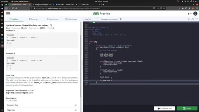
Task: Open the clock and calendar panel
Action: point(101,1)
